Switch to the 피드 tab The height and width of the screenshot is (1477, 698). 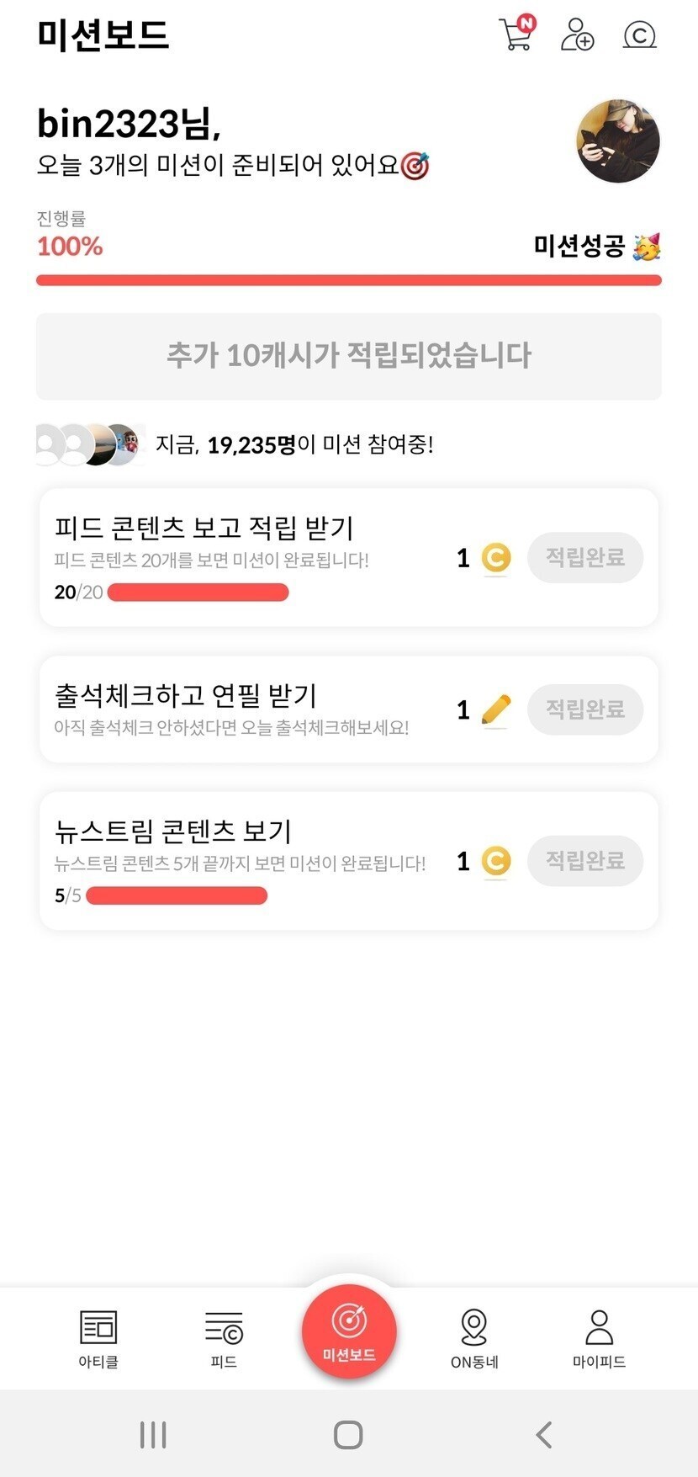coord(224,1338)
